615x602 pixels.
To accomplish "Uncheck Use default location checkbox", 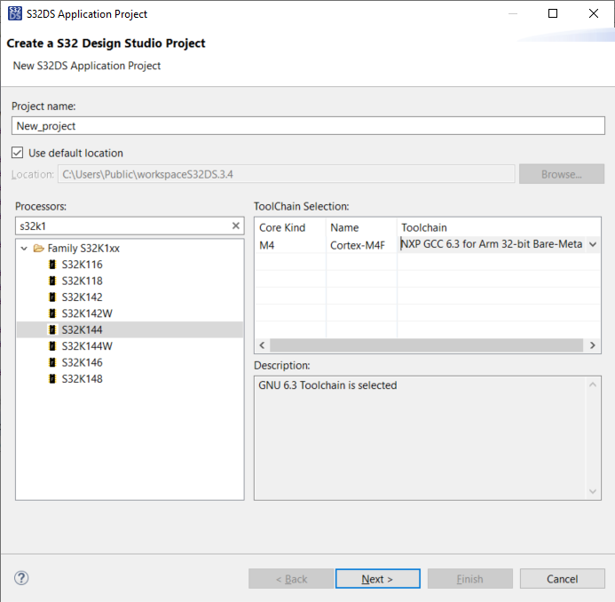I will [18, 153].
